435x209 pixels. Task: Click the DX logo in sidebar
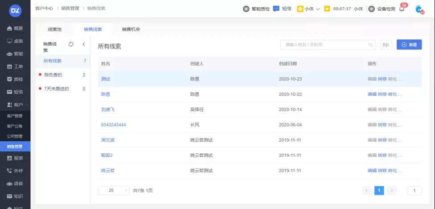pyautogui.click(x=15, y=10)
